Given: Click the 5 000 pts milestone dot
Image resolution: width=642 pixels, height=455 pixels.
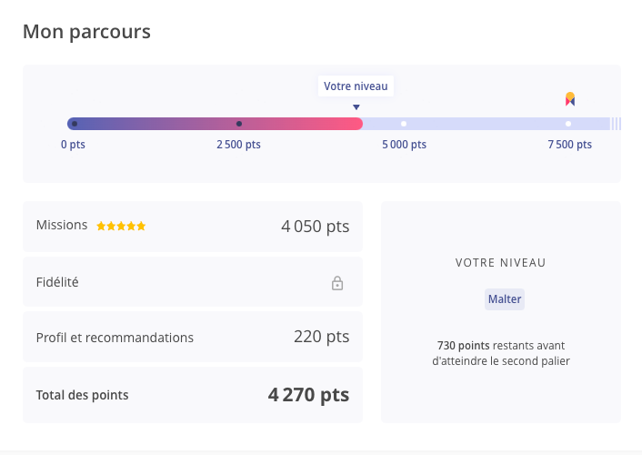Looking at the screenshot, I should (x=404, y=124).
